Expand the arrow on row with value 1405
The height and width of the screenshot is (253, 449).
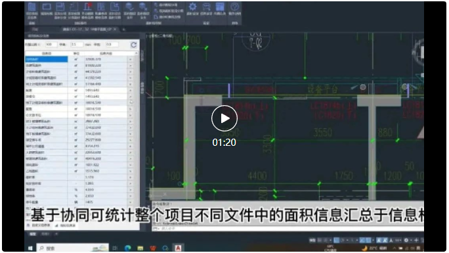(131, 202)
